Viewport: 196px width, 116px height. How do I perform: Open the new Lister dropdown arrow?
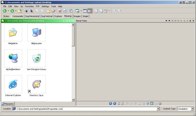[81, 11]
